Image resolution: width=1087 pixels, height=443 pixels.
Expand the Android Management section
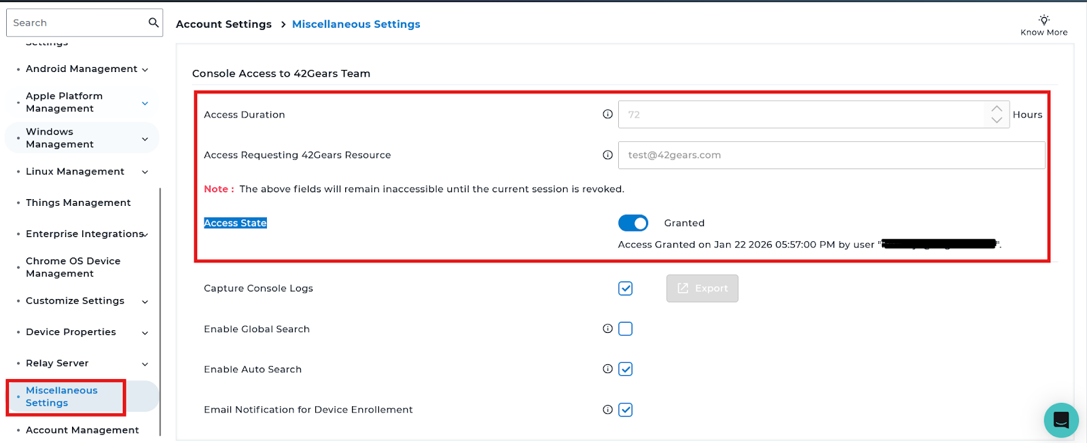tap(145, 69)
